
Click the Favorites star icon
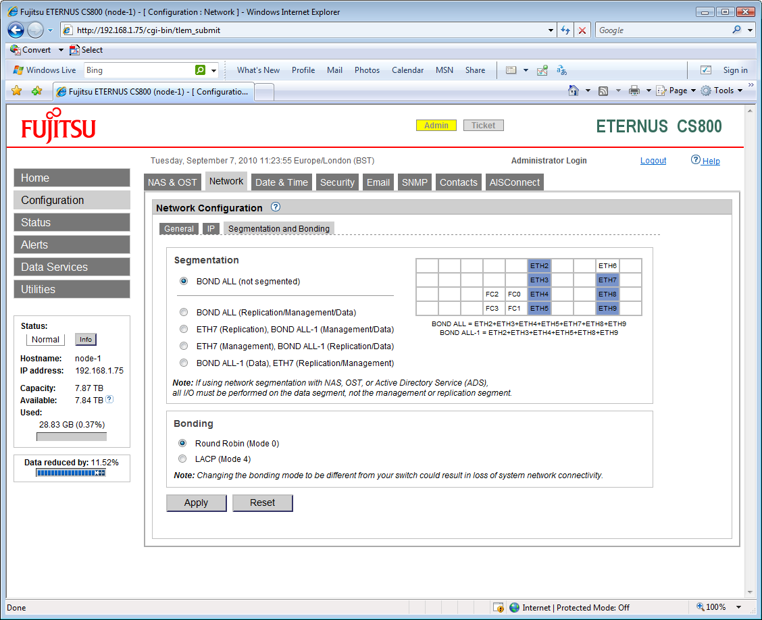click(16, 91)
